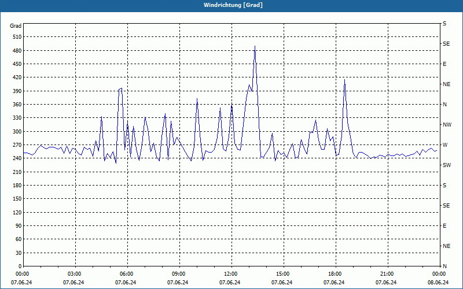Click the N compass label level with 360
463x289 pixels.
click(x=444, y=105)
